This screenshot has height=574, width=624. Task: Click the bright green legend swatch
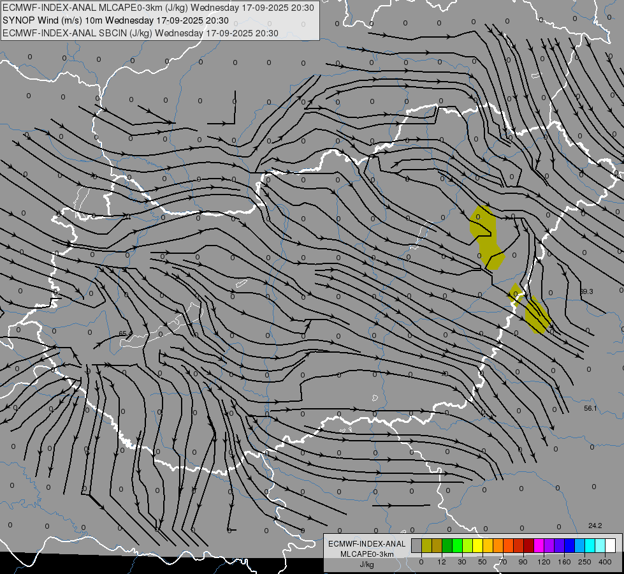point(457,545)
